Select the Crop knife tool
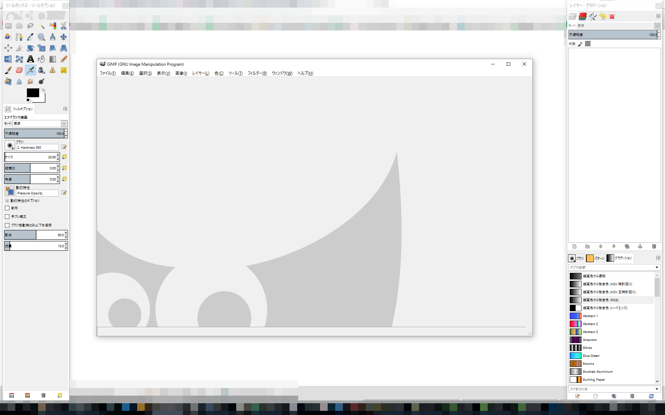 [19, 48]
